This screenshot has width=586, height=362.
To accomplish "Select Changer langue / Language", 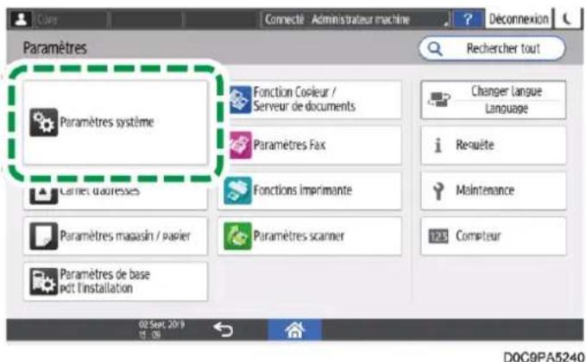I will (494, 100).
